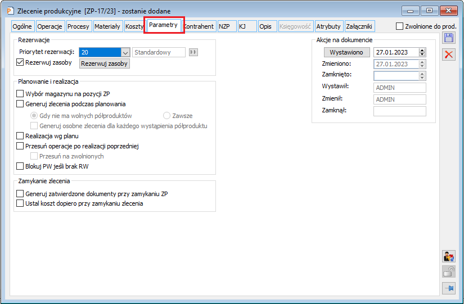
Task: Open the Priorytet rezerwacji dropdown
Action: [125, 52]
